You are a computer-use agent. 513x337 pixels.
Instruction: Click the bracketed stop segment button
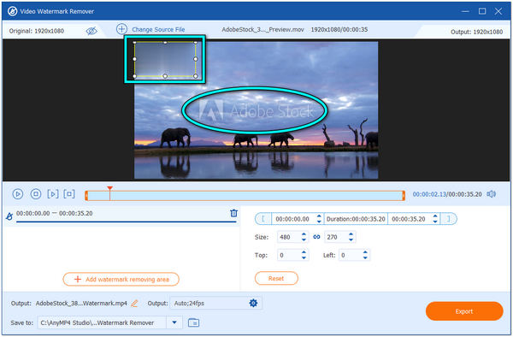coord(69,194)
